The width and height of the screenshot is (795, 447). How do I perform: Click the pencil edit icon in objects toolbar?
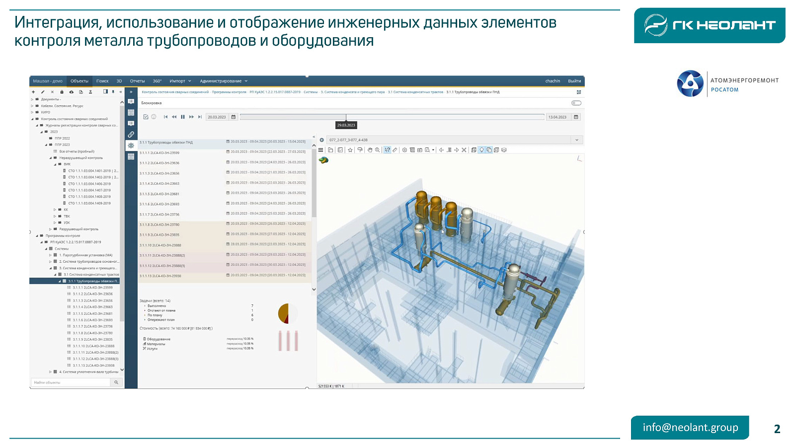point(43,92)
